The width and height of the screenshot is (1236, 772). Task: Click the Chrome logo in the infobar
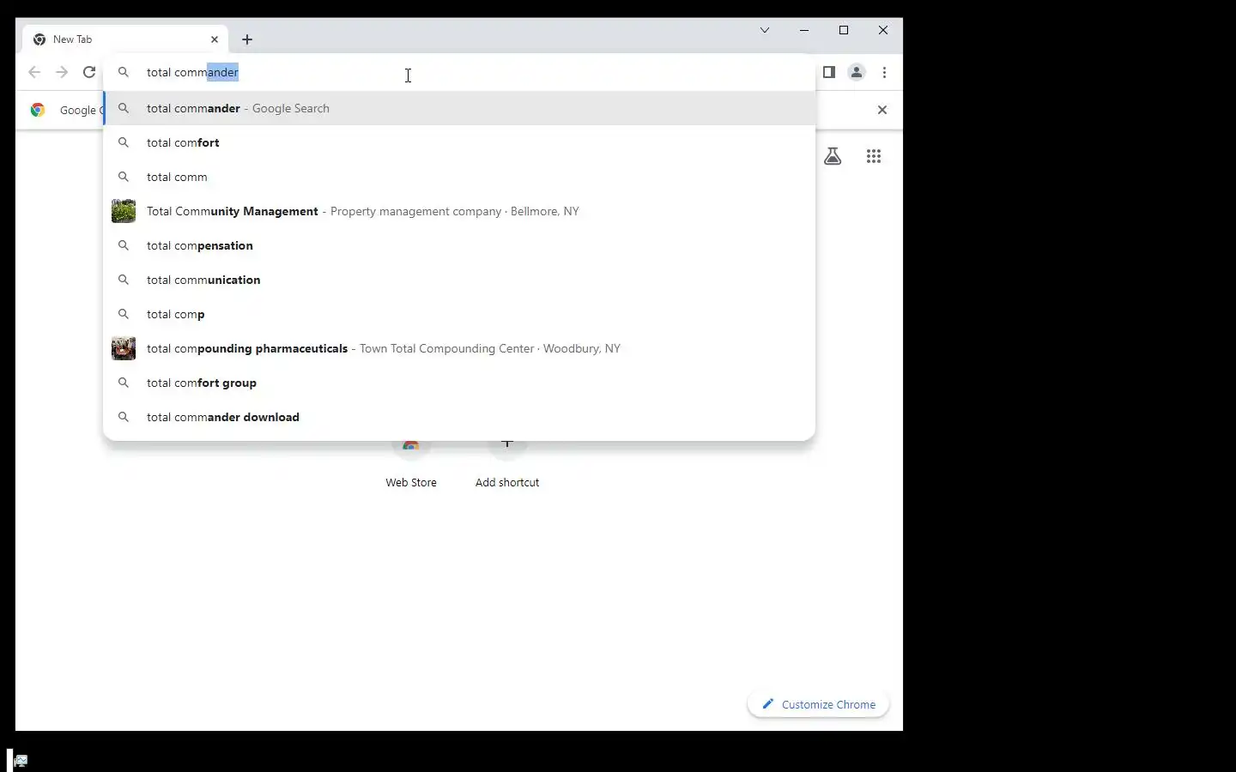tap(38, 110)
